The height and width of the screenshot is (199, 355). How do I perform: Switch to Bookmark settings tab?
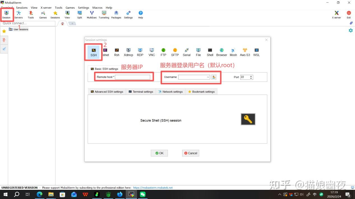[x=201, y=92]
